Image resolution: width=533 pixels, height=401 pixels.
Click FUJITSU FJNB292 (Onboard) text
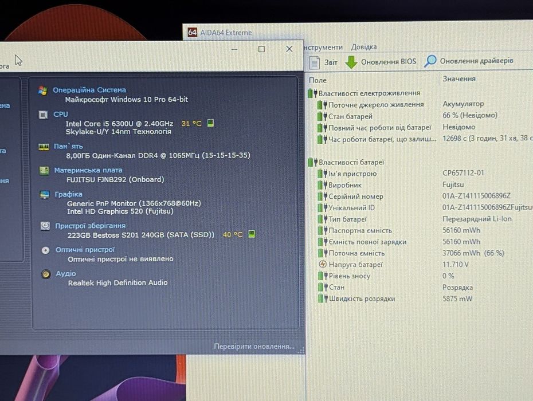click(115, 179)
